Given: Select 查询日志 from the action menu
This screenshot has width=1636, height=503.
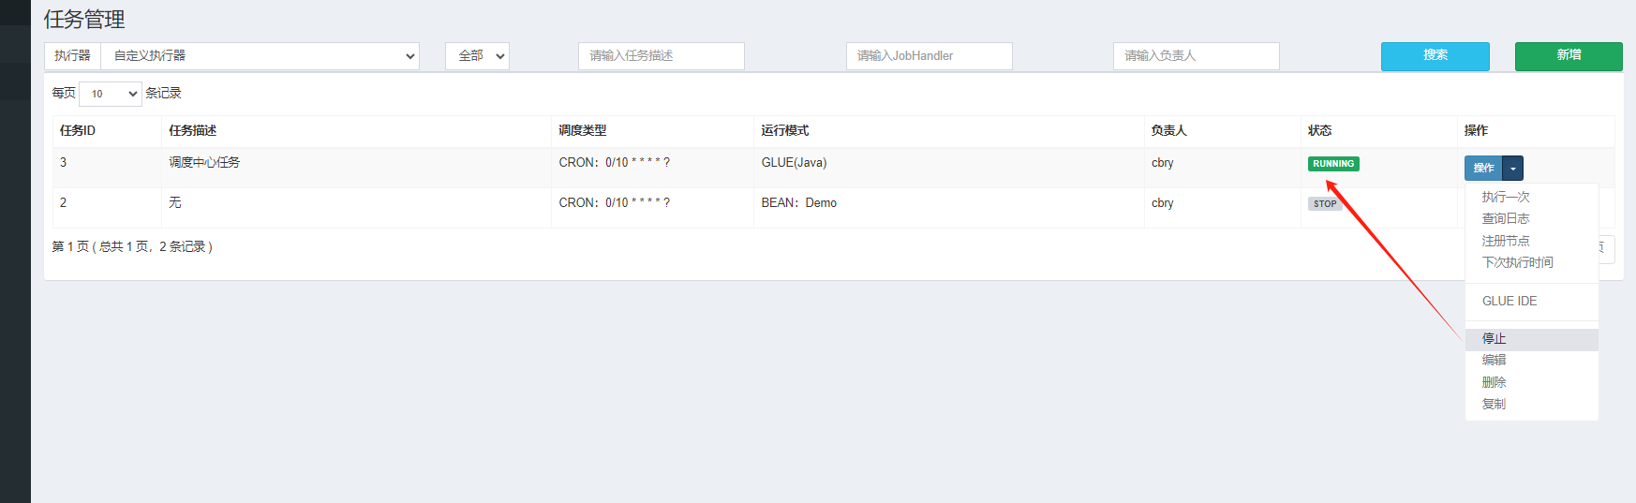Looking at the screenshot, I should (x=1532, y=218).
